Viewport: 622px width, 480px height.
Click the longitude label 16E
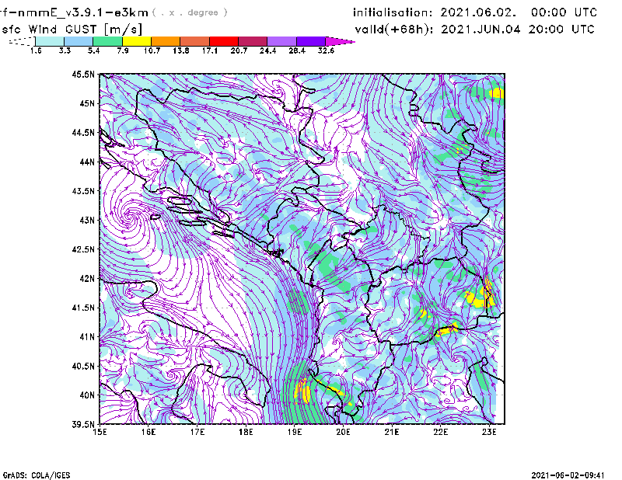149,432
